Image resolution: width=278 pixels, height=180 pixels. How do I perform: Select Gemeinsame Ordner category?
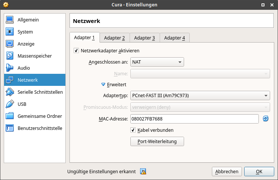[35, 116]
